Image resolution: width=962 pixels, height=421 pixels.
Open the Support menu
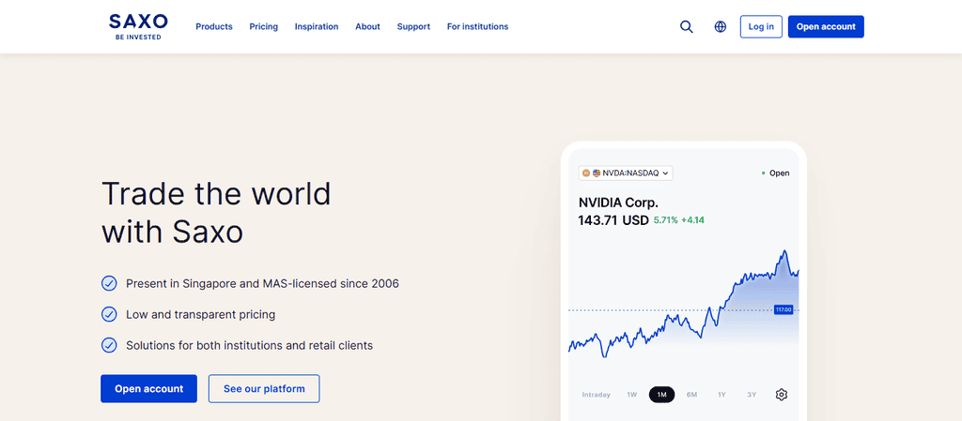(413, 27)
